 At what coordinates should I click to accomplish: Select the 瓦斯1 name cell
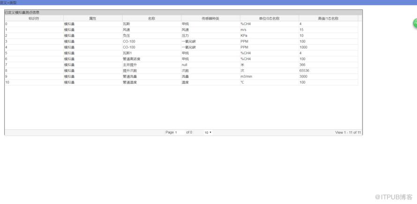coord(152,53)
